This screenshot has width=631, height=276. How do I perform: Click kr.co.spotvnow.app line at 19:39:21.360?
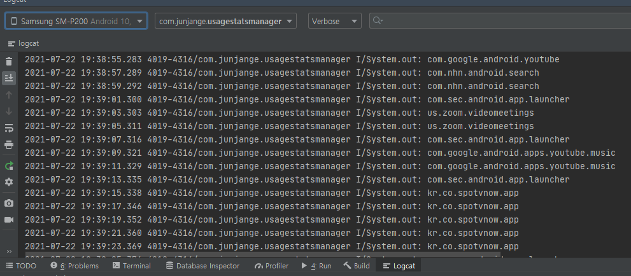pyautogui.click(x=272, y=233)
